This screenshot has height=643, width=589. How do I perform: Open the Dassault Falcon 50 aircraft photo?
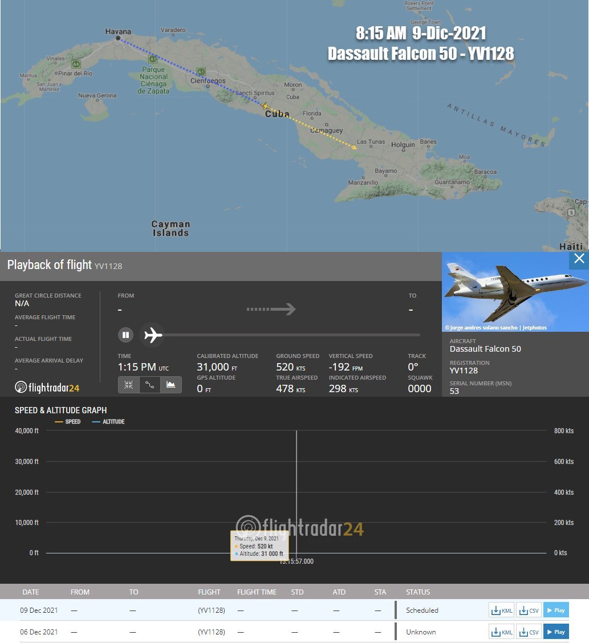[515, 291]
